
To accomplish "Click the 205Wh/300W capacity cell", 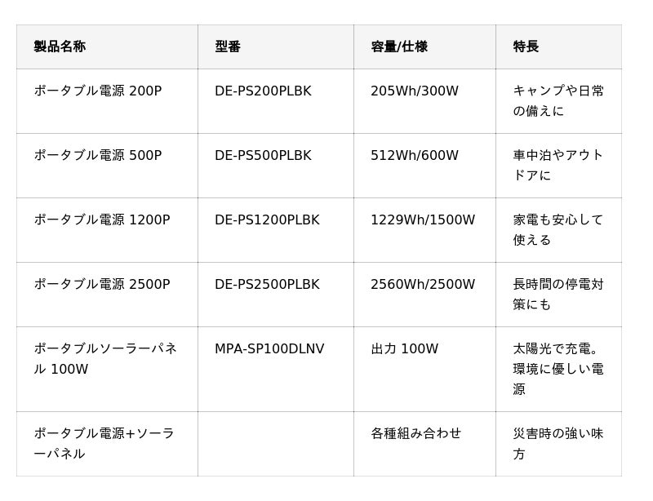I will [x=415, y=91].
